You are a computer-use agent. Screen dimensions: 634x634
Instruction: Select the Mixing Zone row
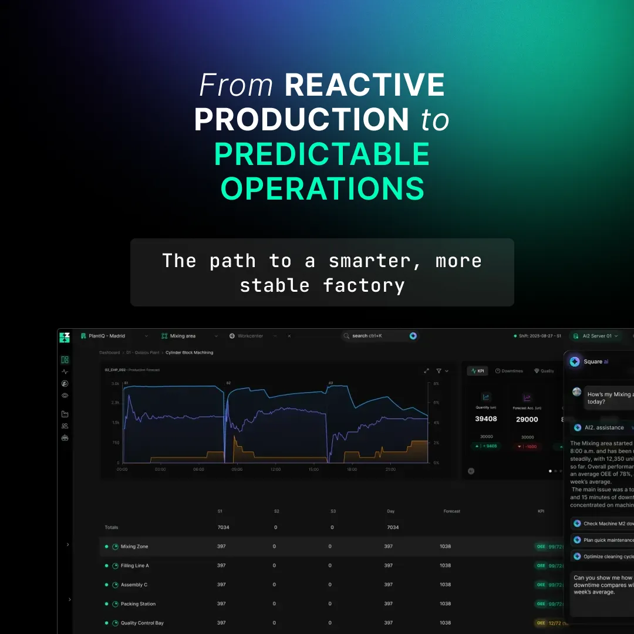point(332,547)
